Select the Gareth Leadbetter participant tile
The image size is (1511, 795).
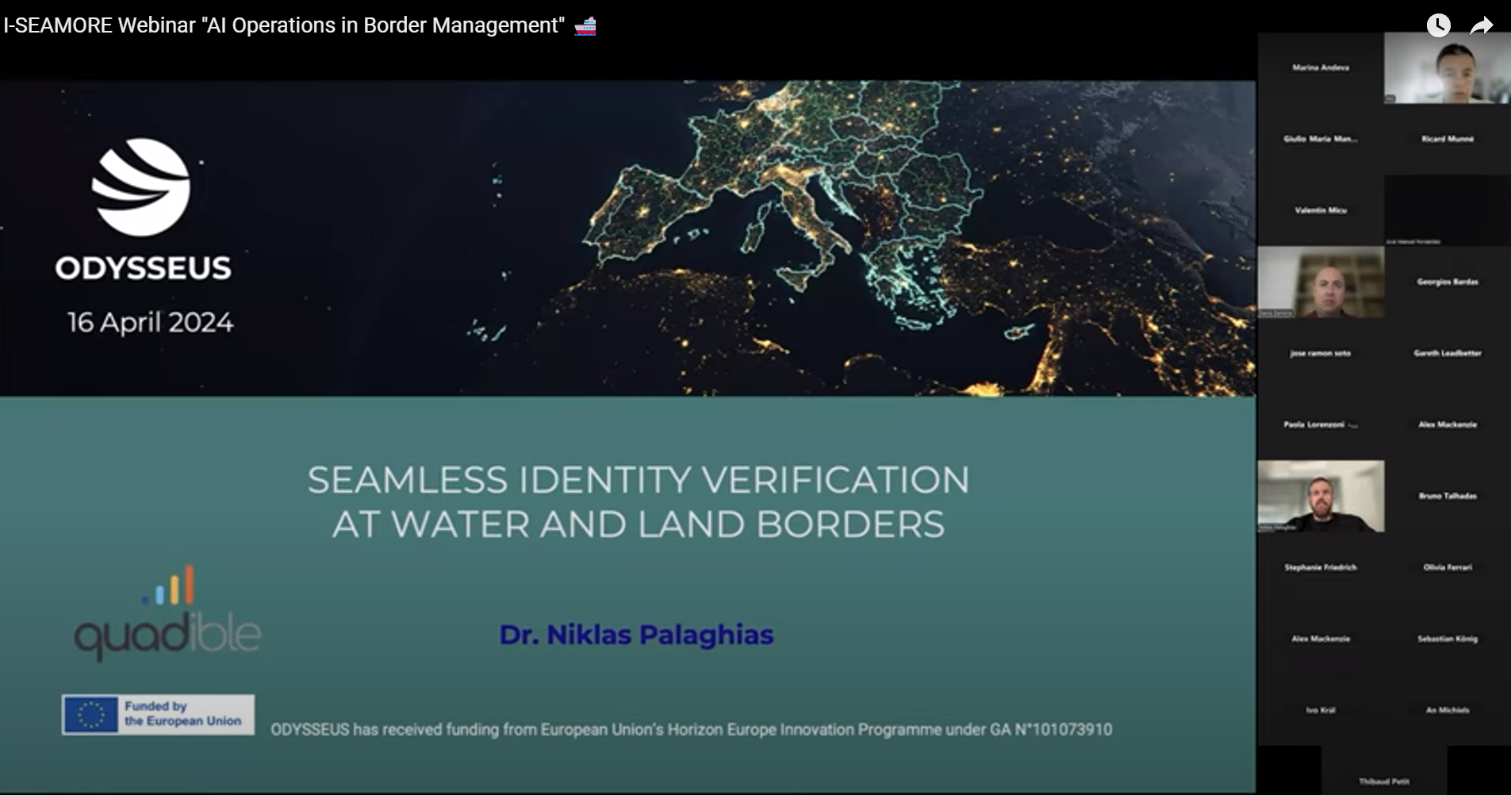pos(1448,354)
